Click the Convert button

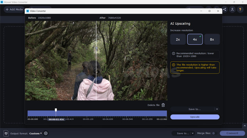(232, 133)
